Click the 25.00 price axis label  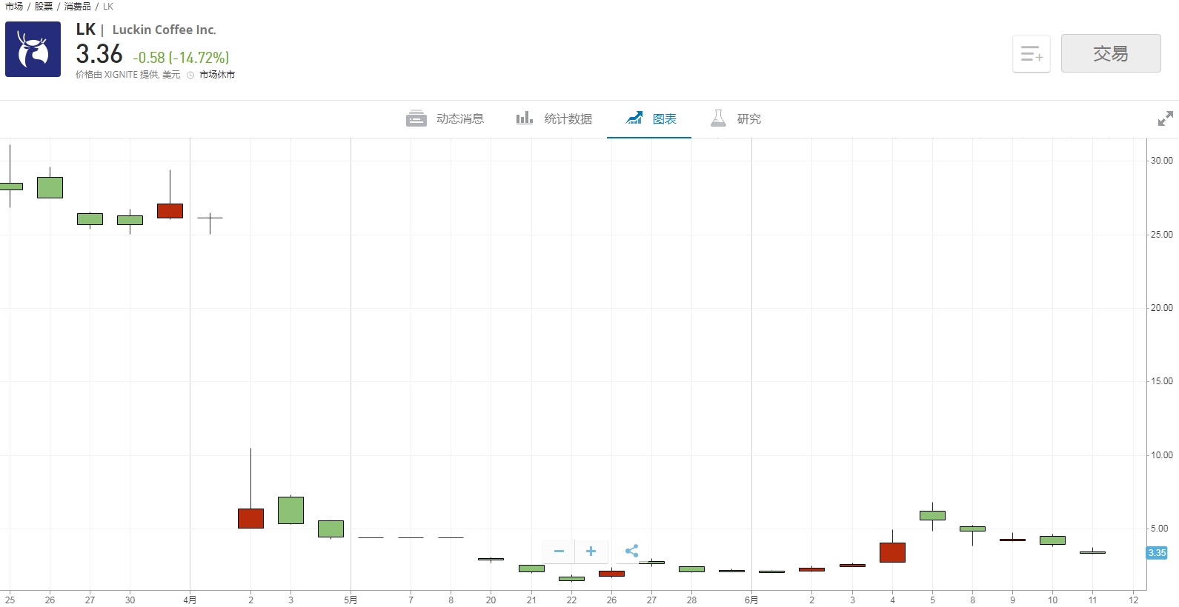click(x=1161, y=235)
